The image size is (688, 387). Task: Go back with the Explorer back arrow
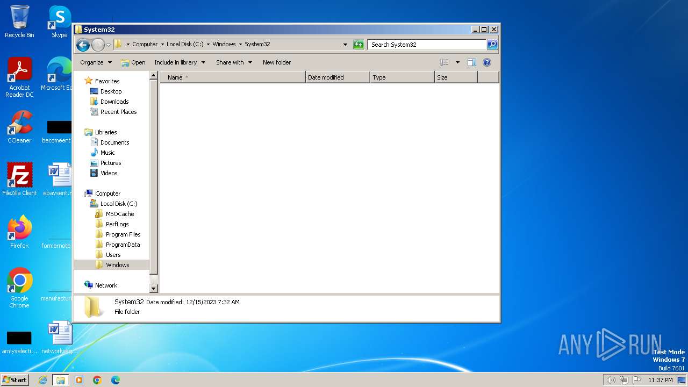[83, 45]
